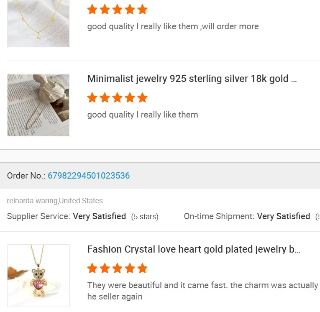This screenshot has width=320, height=312.
Task: Click first star above 'will order more' review
Action: (92, 10)
